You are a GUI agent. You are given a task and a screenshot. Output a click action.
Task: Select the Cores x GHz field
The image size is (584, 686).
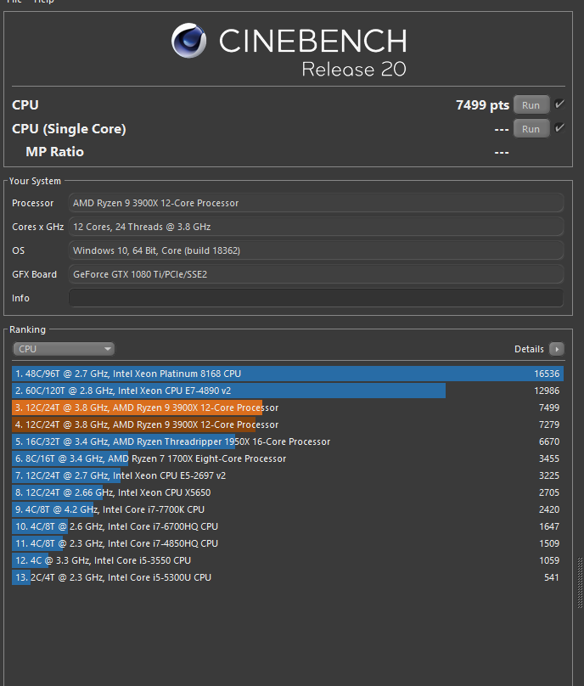pos(316,227)
